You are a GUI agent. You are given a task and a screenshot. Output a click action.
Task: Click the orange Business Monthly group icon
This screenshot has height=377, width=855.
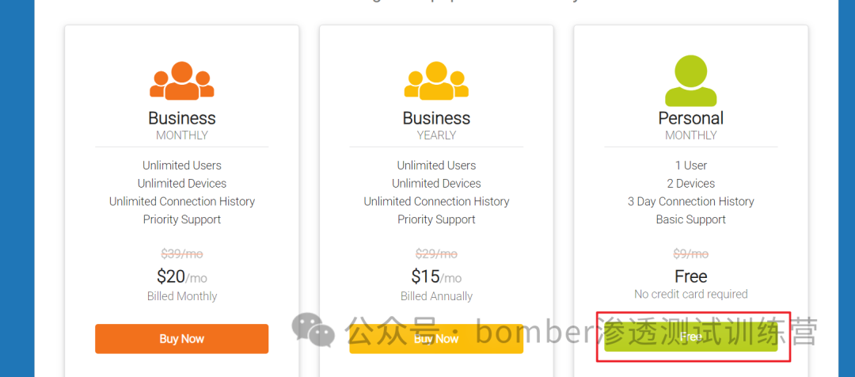pos(181,81)
